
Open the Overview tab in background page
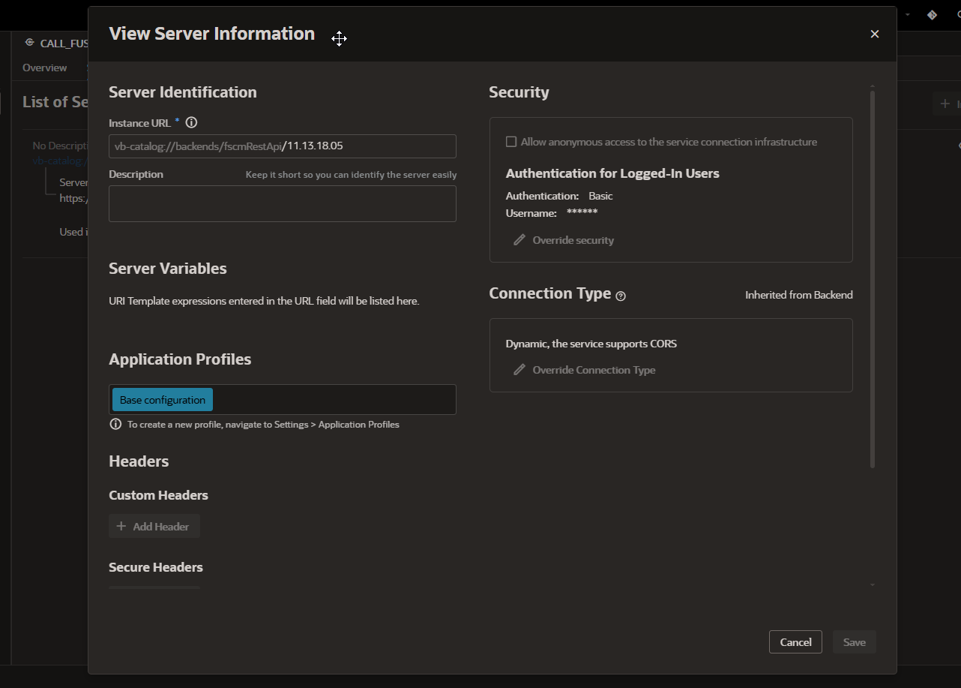44,68
